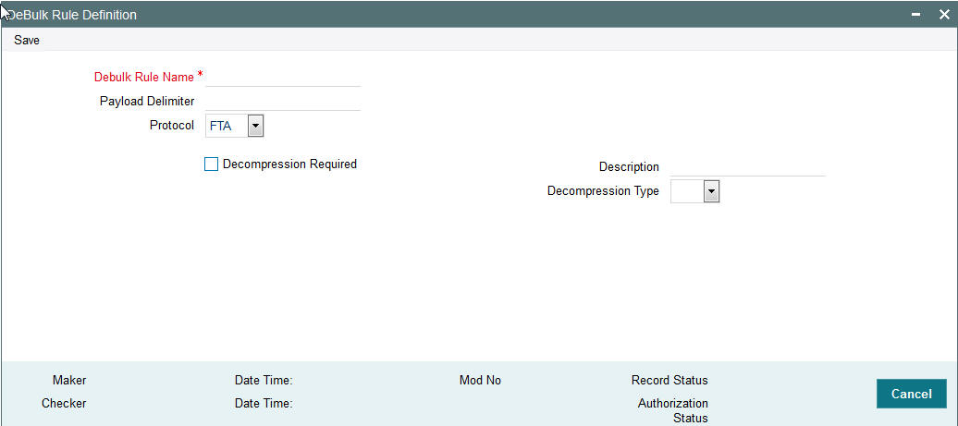Click the DeBulk Rule Definition window title
Screen dimensions: 958x426
(72, 15)
